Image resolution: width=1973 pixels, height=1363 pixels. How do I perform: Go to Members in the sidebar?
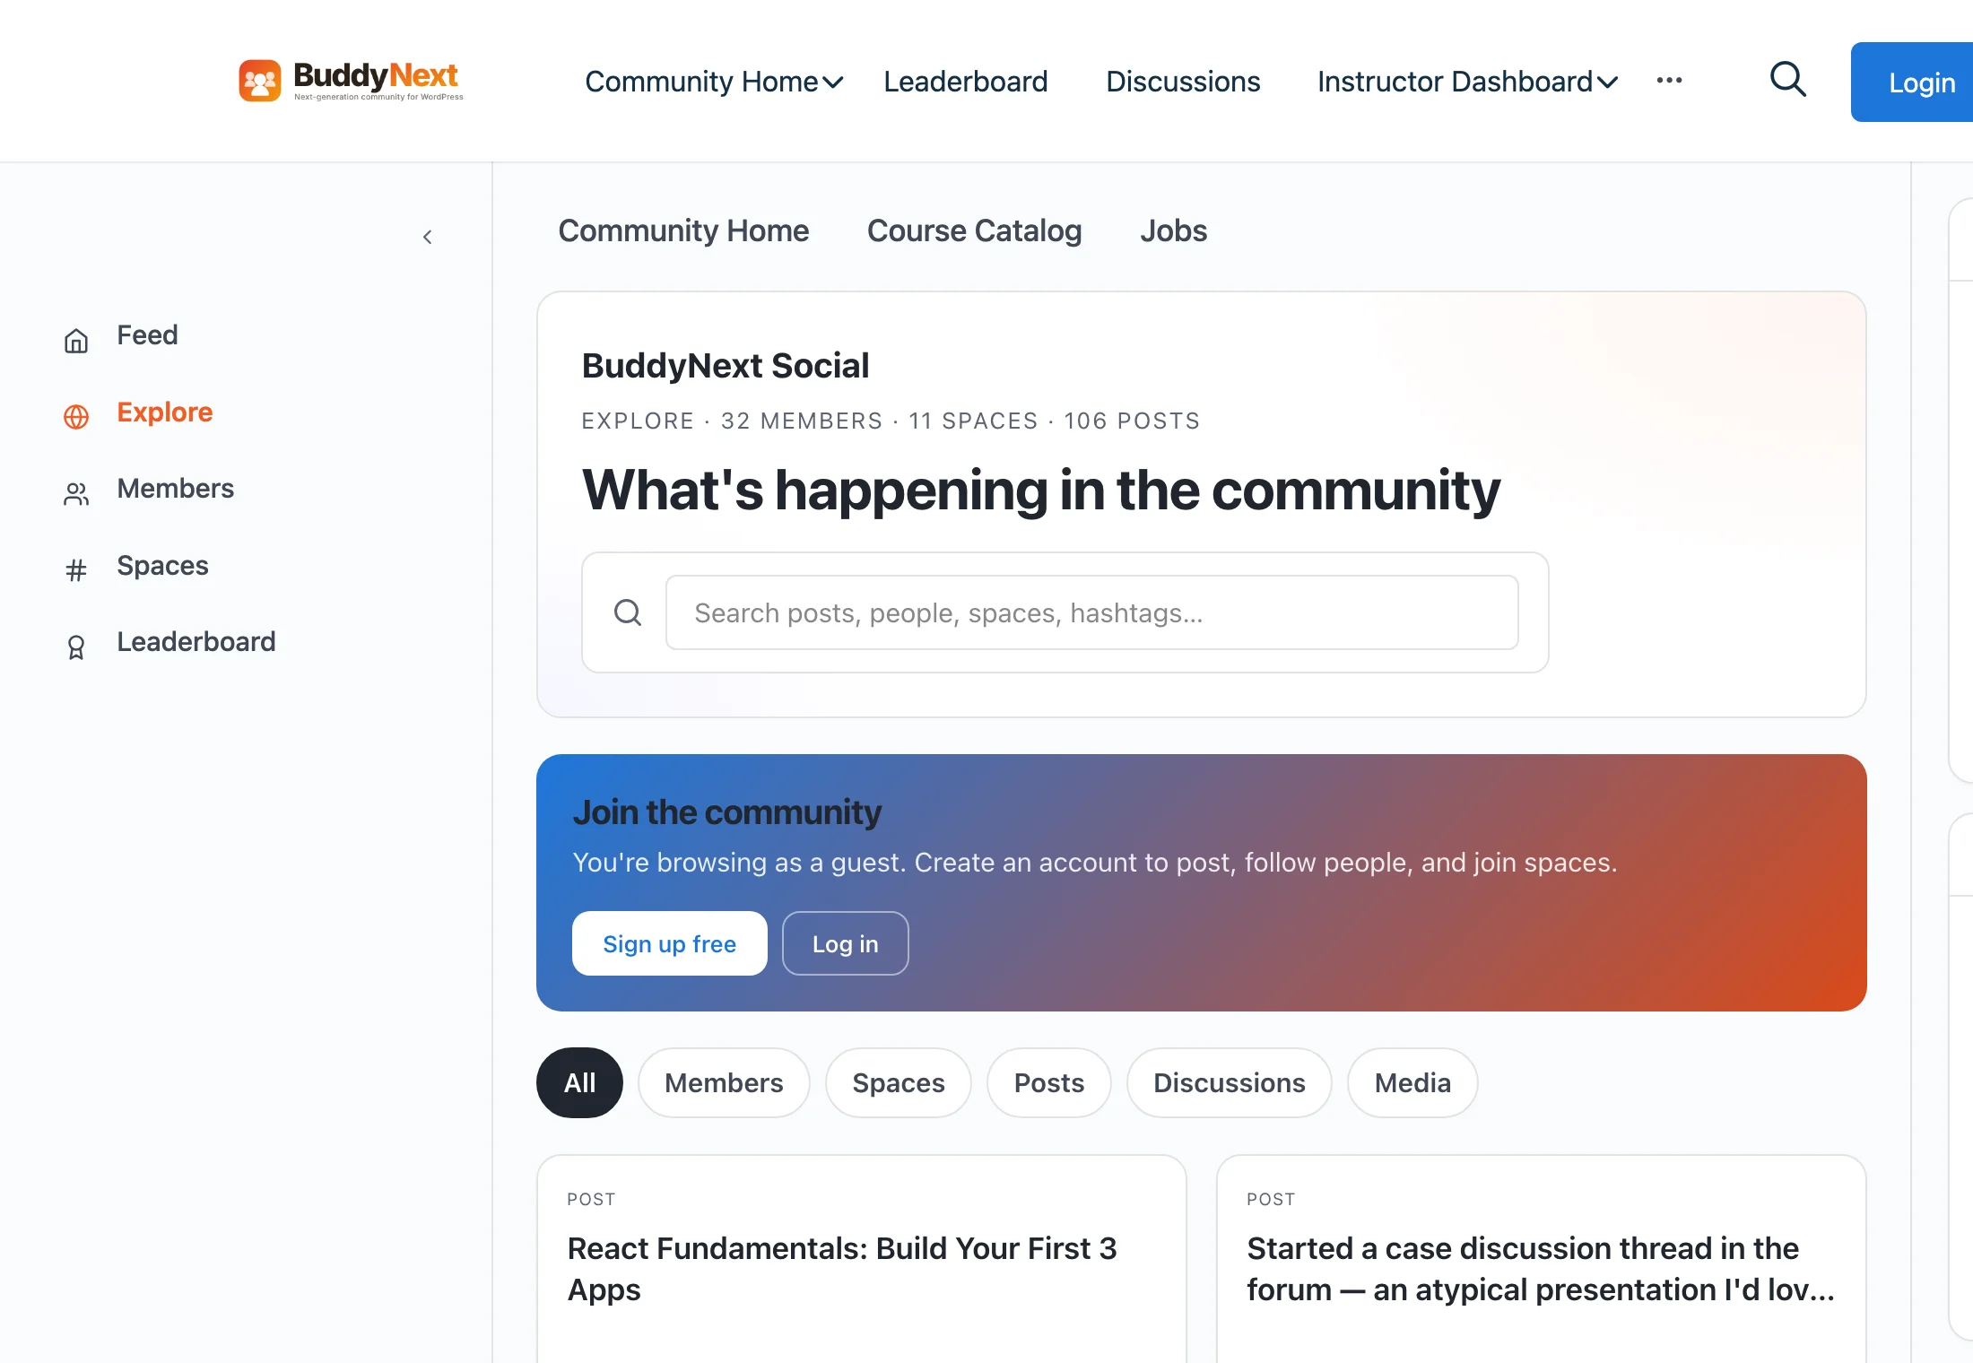(176, 489)
